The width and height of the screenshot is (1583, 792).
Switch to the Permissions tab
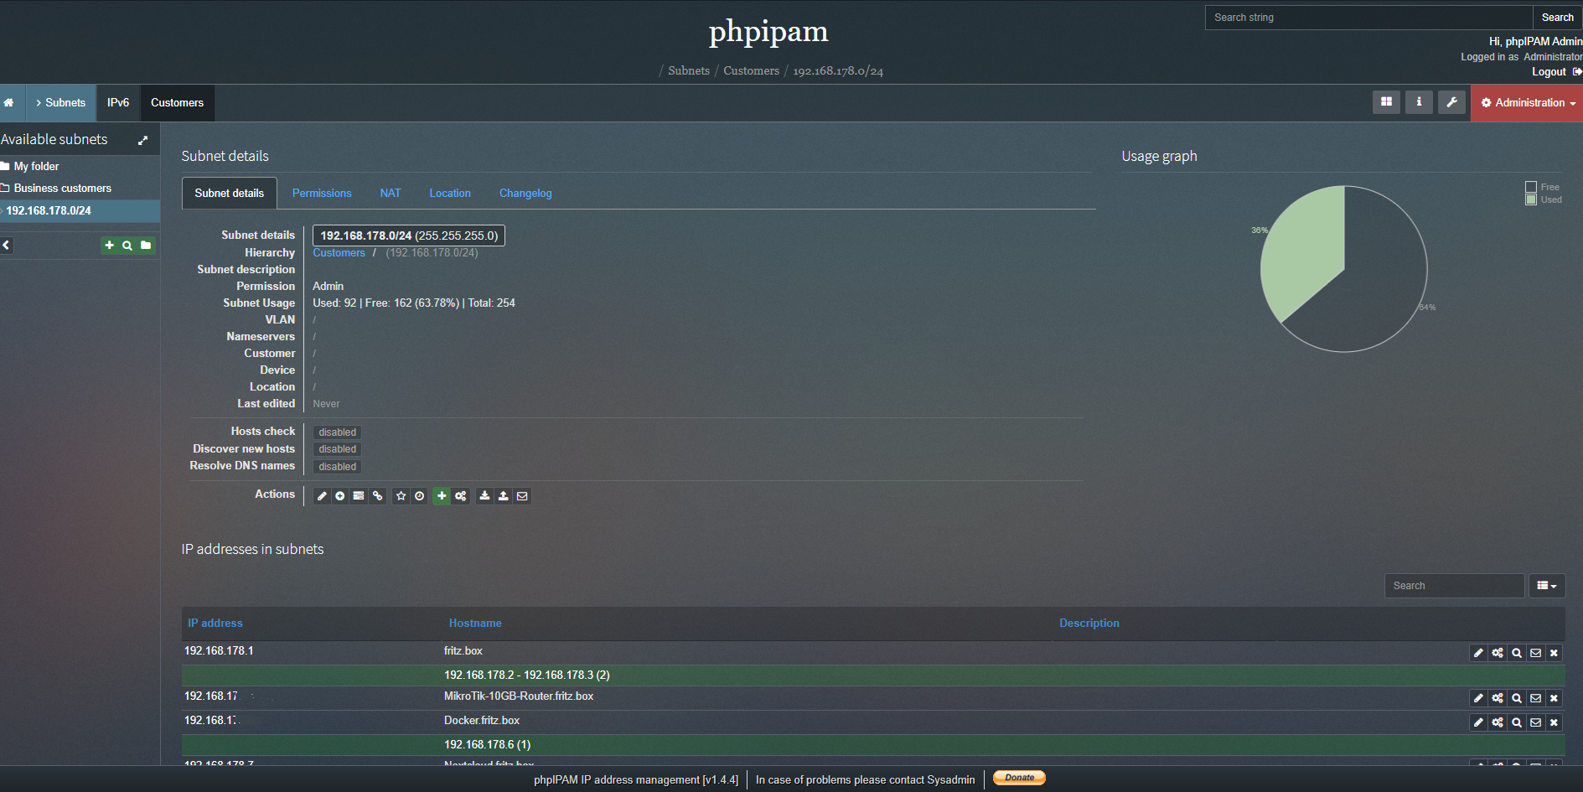point(322,194)
